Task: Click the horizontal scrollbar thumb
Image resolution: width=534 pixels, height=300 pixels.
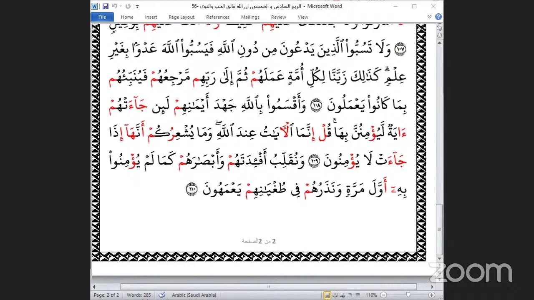Action: pyautogui.click(x=268, y=287)
